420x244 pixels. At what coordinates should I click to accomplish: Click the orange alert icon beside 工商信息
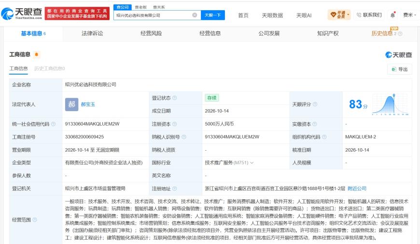(36, 54)
